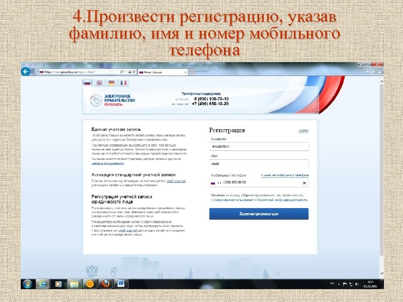Switch site language to Russian flag
Viewport: 403px width, 302px height.
pyautogui.click(x=87, y=83)
